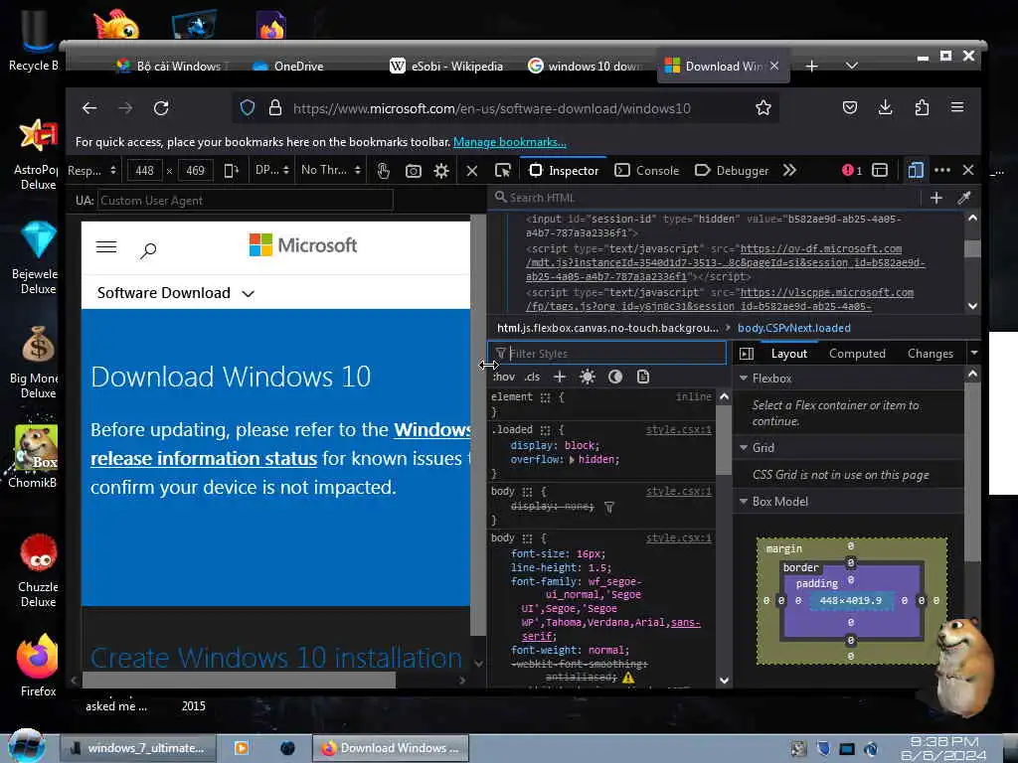Save page to Pocket icon
1018x763 pixels.
(850, 107)
